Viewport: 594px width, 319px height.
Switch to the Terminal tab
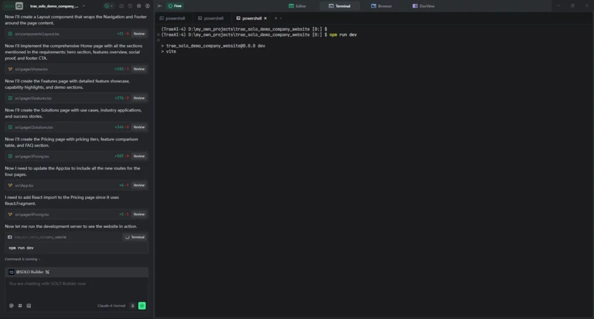click(339, 6)
